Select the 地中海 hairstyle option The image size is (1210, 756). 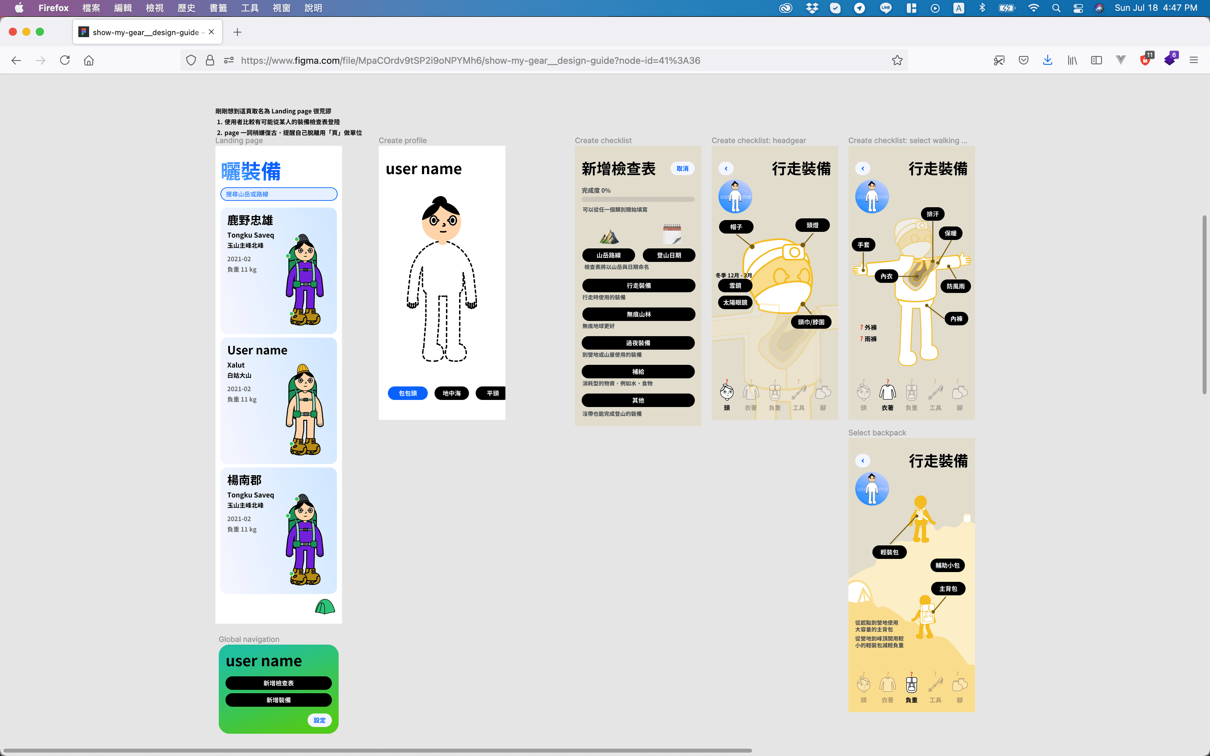(x=451, y=394)
